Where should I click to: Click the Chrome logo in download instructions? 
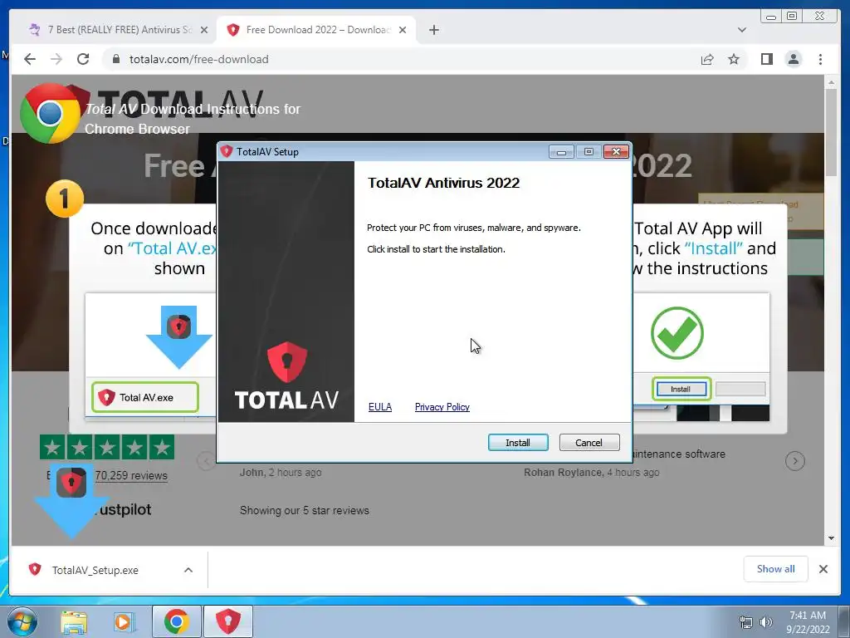50,113
